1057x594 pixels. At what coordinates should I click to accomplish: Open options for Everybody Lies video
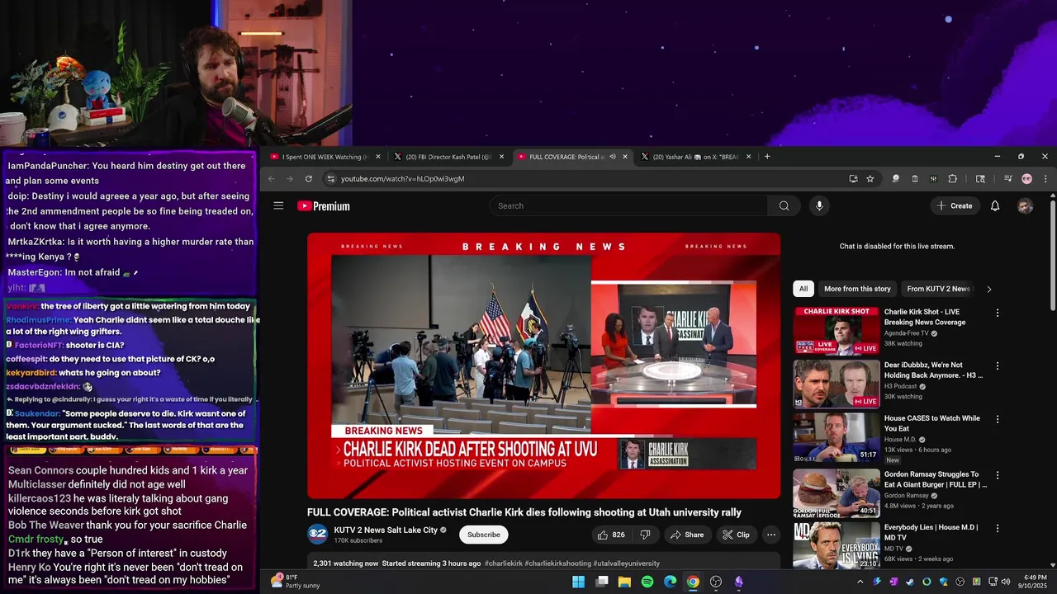998,528
